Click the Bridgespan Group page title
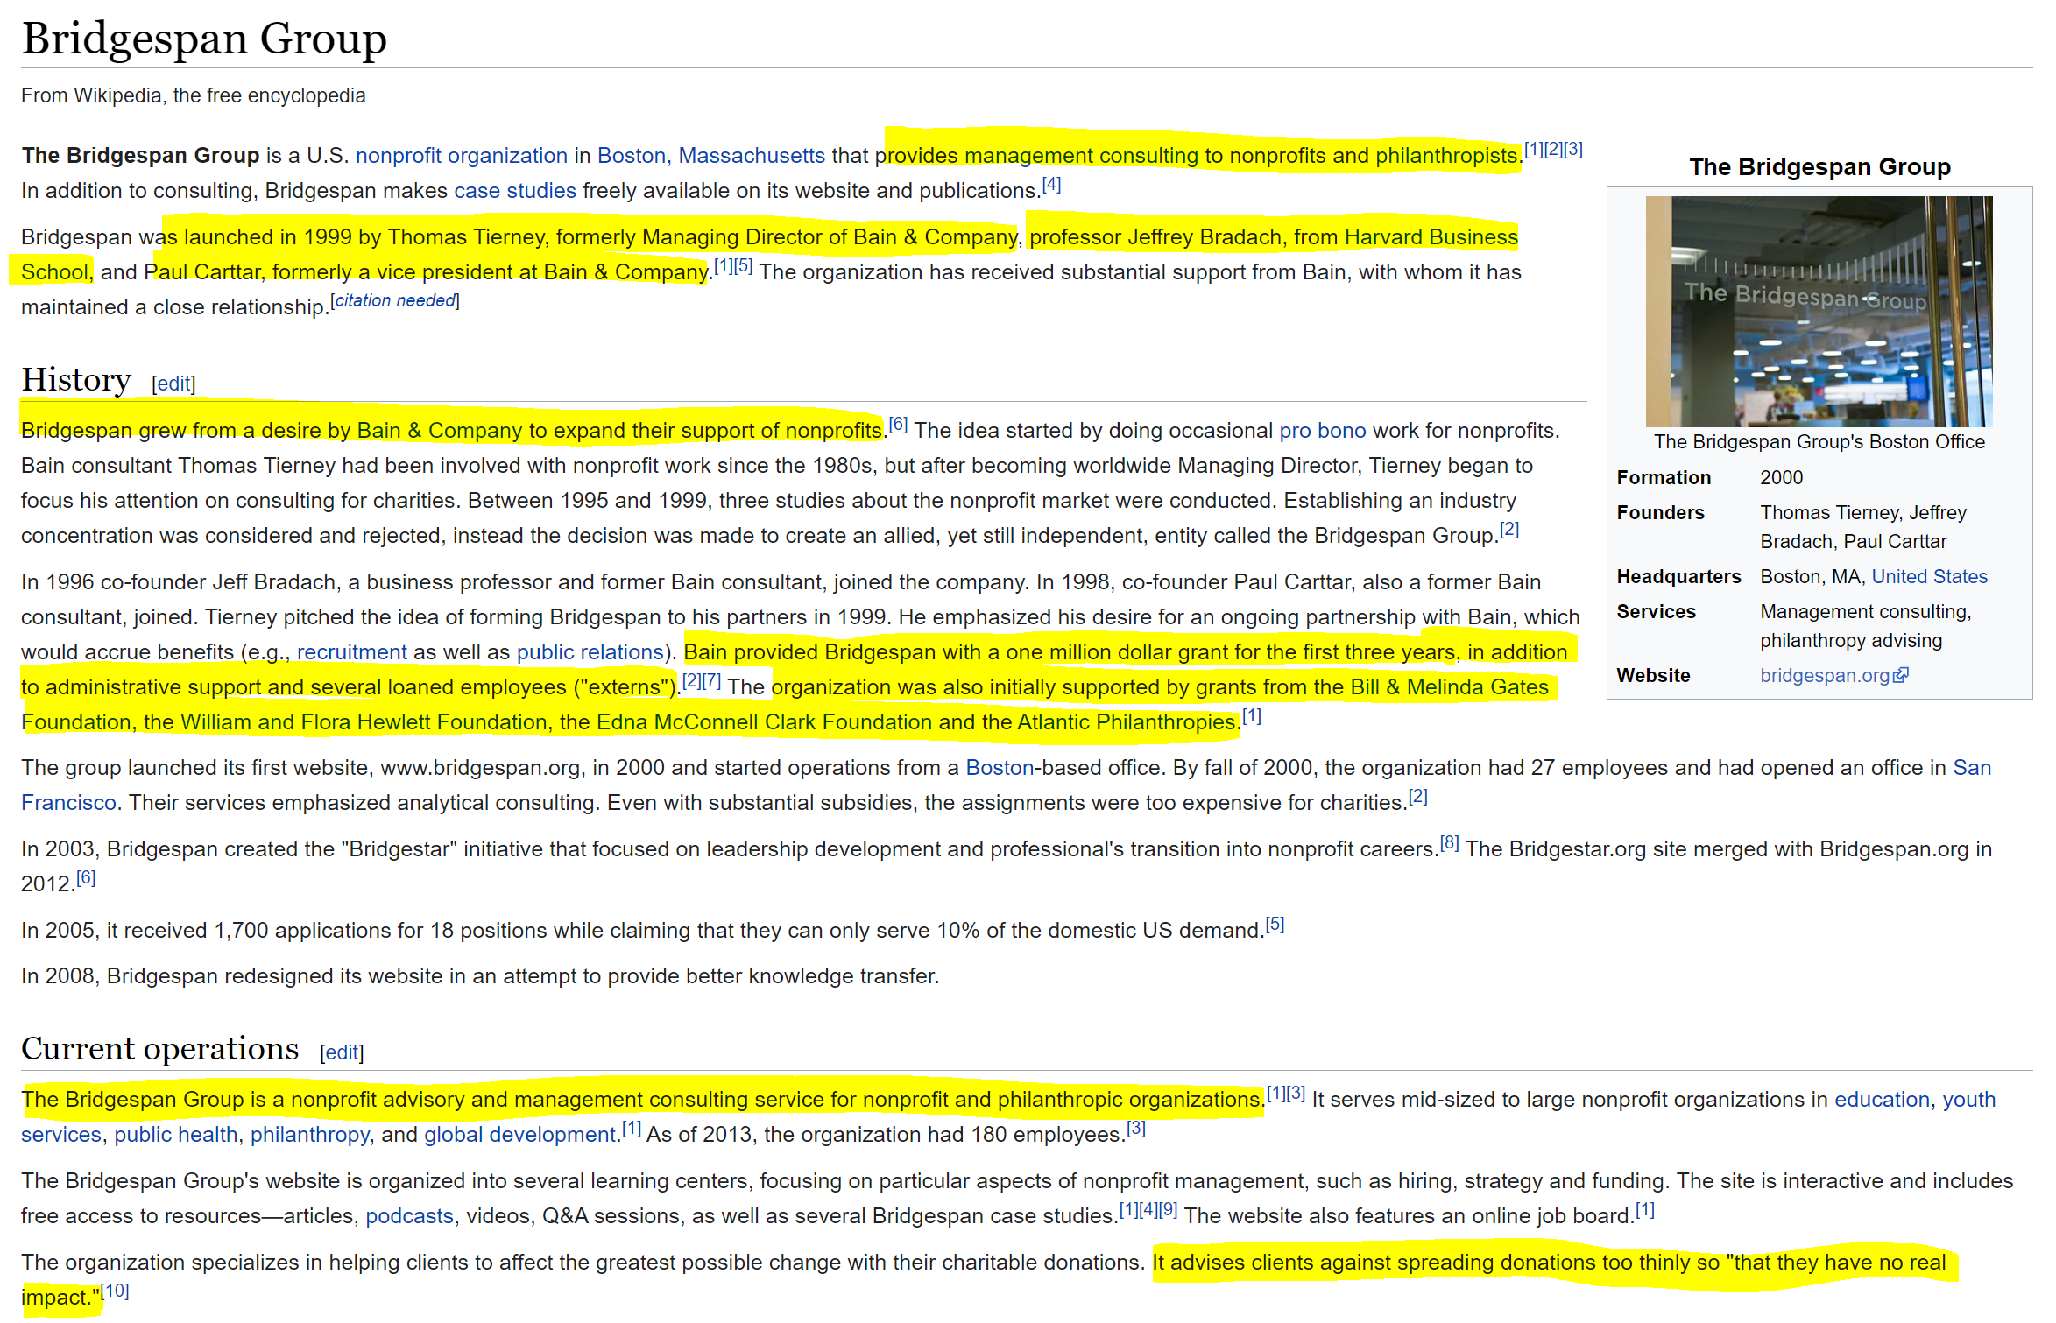The width and height of the screenshot is (2056, 1323). (x=204, y=39)
